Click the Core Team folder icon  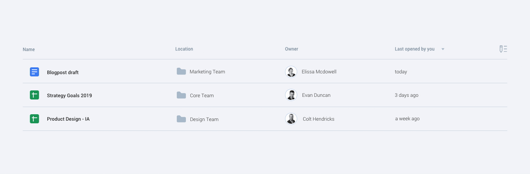181,95
